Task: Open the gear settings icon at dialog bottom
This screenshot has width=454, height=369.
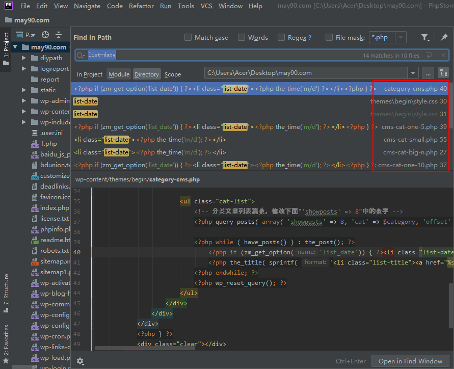Action: pyautogui.click(x=80, y=361)
